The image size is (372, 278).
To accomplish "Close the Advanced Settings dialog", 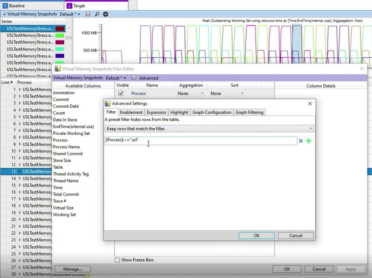I will click(310, 103).
